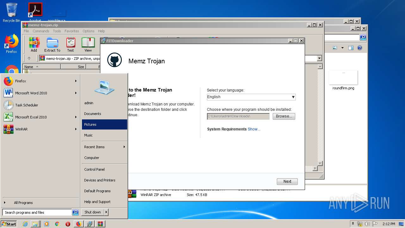Click Opera taskbar icon
The image size is (405, 228).
click(x=68, y=224)
